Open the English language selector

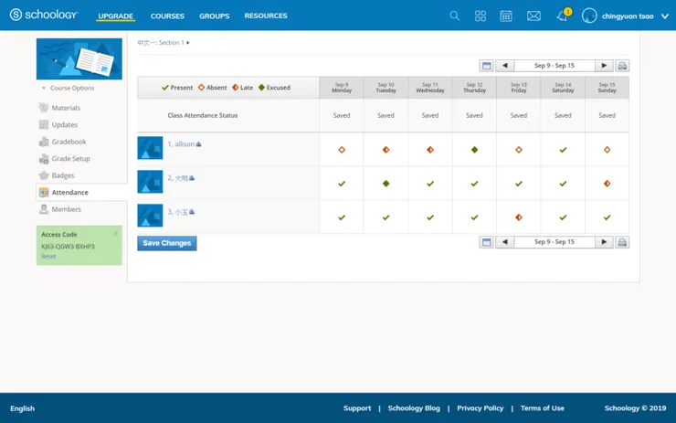point(22,408)
